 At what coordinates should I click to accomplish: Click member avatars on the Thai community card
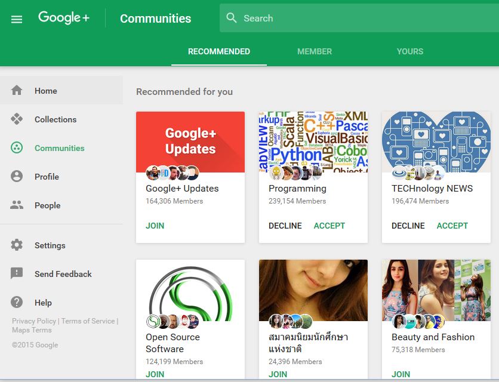[x=291, y=322]
